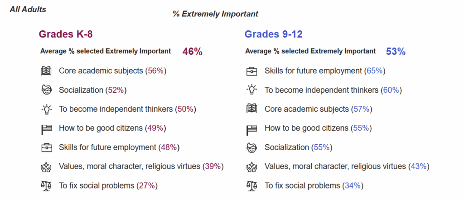The image size is (464, 199).
Task: Click the flag icon beside good citizens (49%)
Action: (46, 128)
